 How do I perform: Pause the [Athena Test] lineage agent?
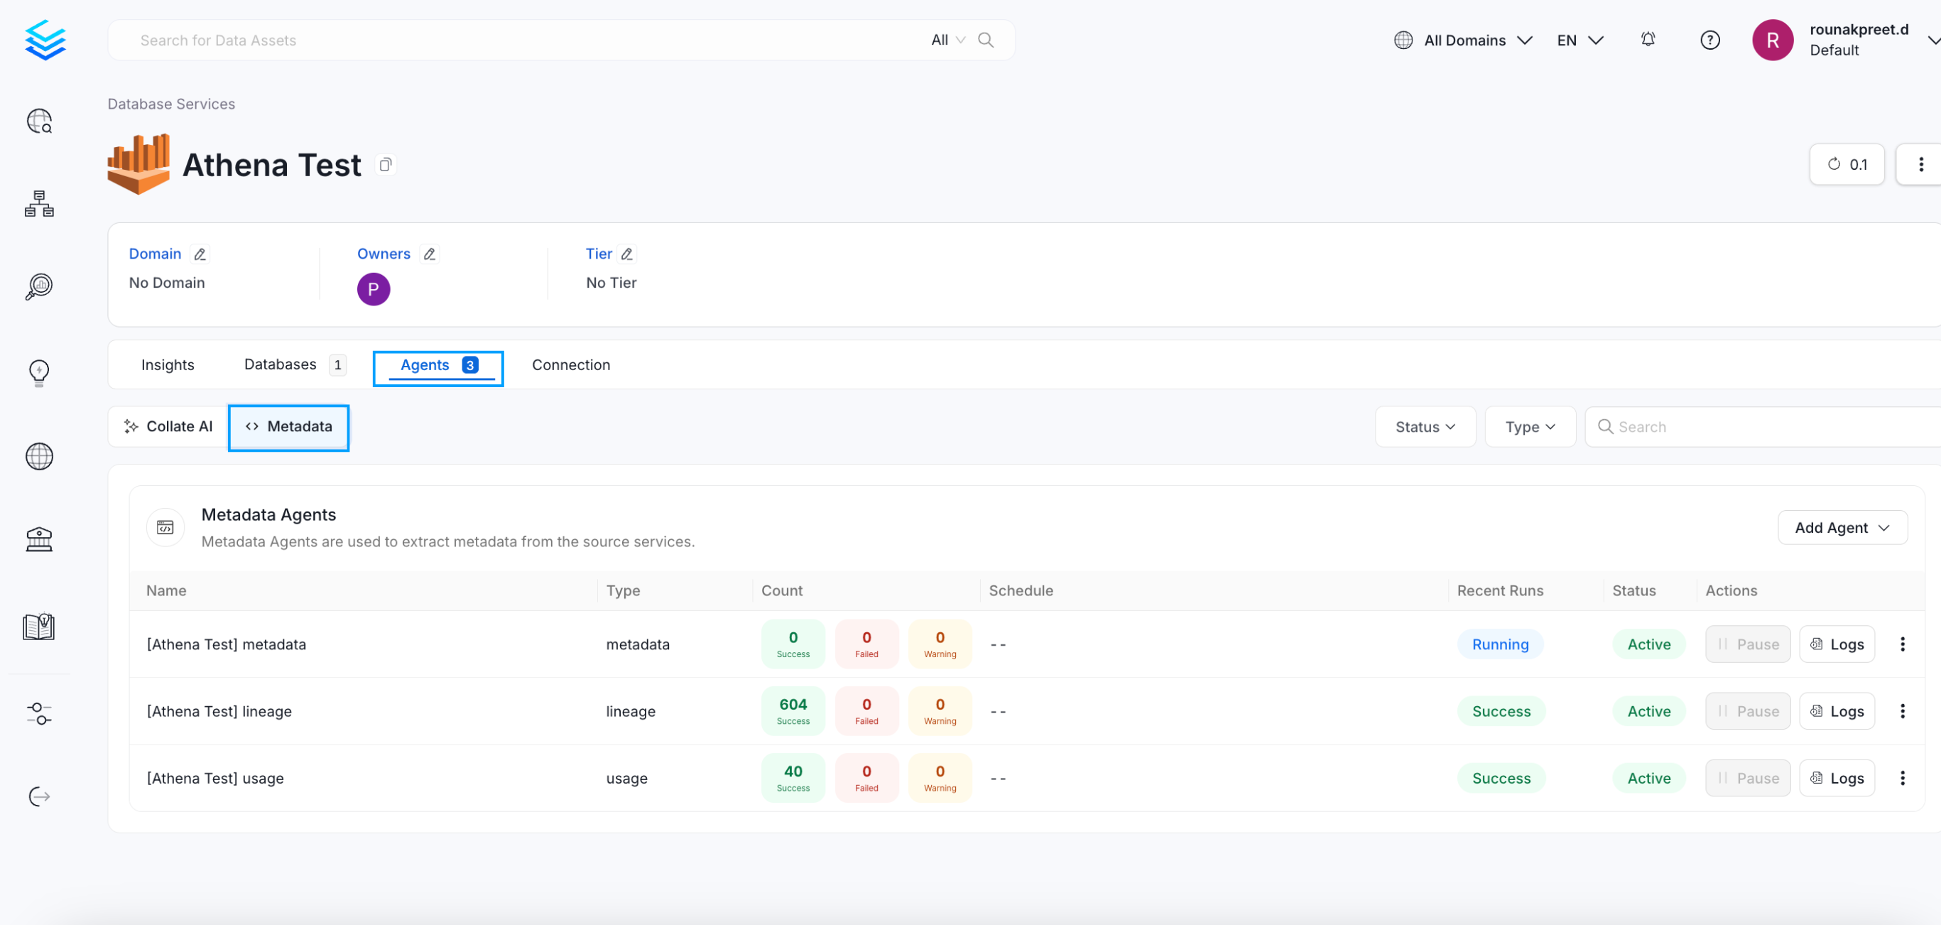click(1747, 710)
